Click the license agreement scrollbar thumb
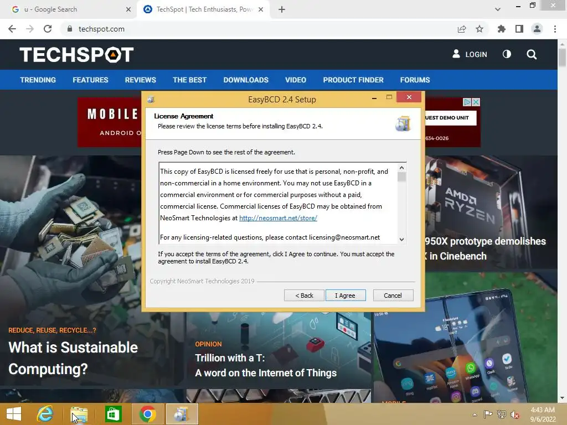 pos(401,177)
